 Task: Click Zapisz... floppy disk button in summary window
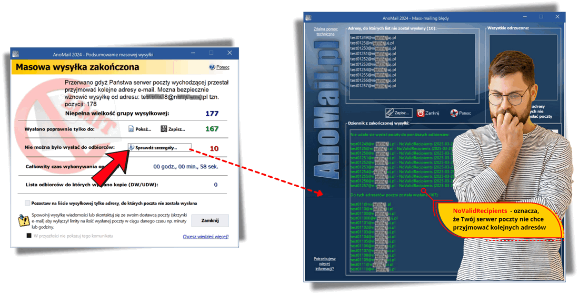coord(173,129)
